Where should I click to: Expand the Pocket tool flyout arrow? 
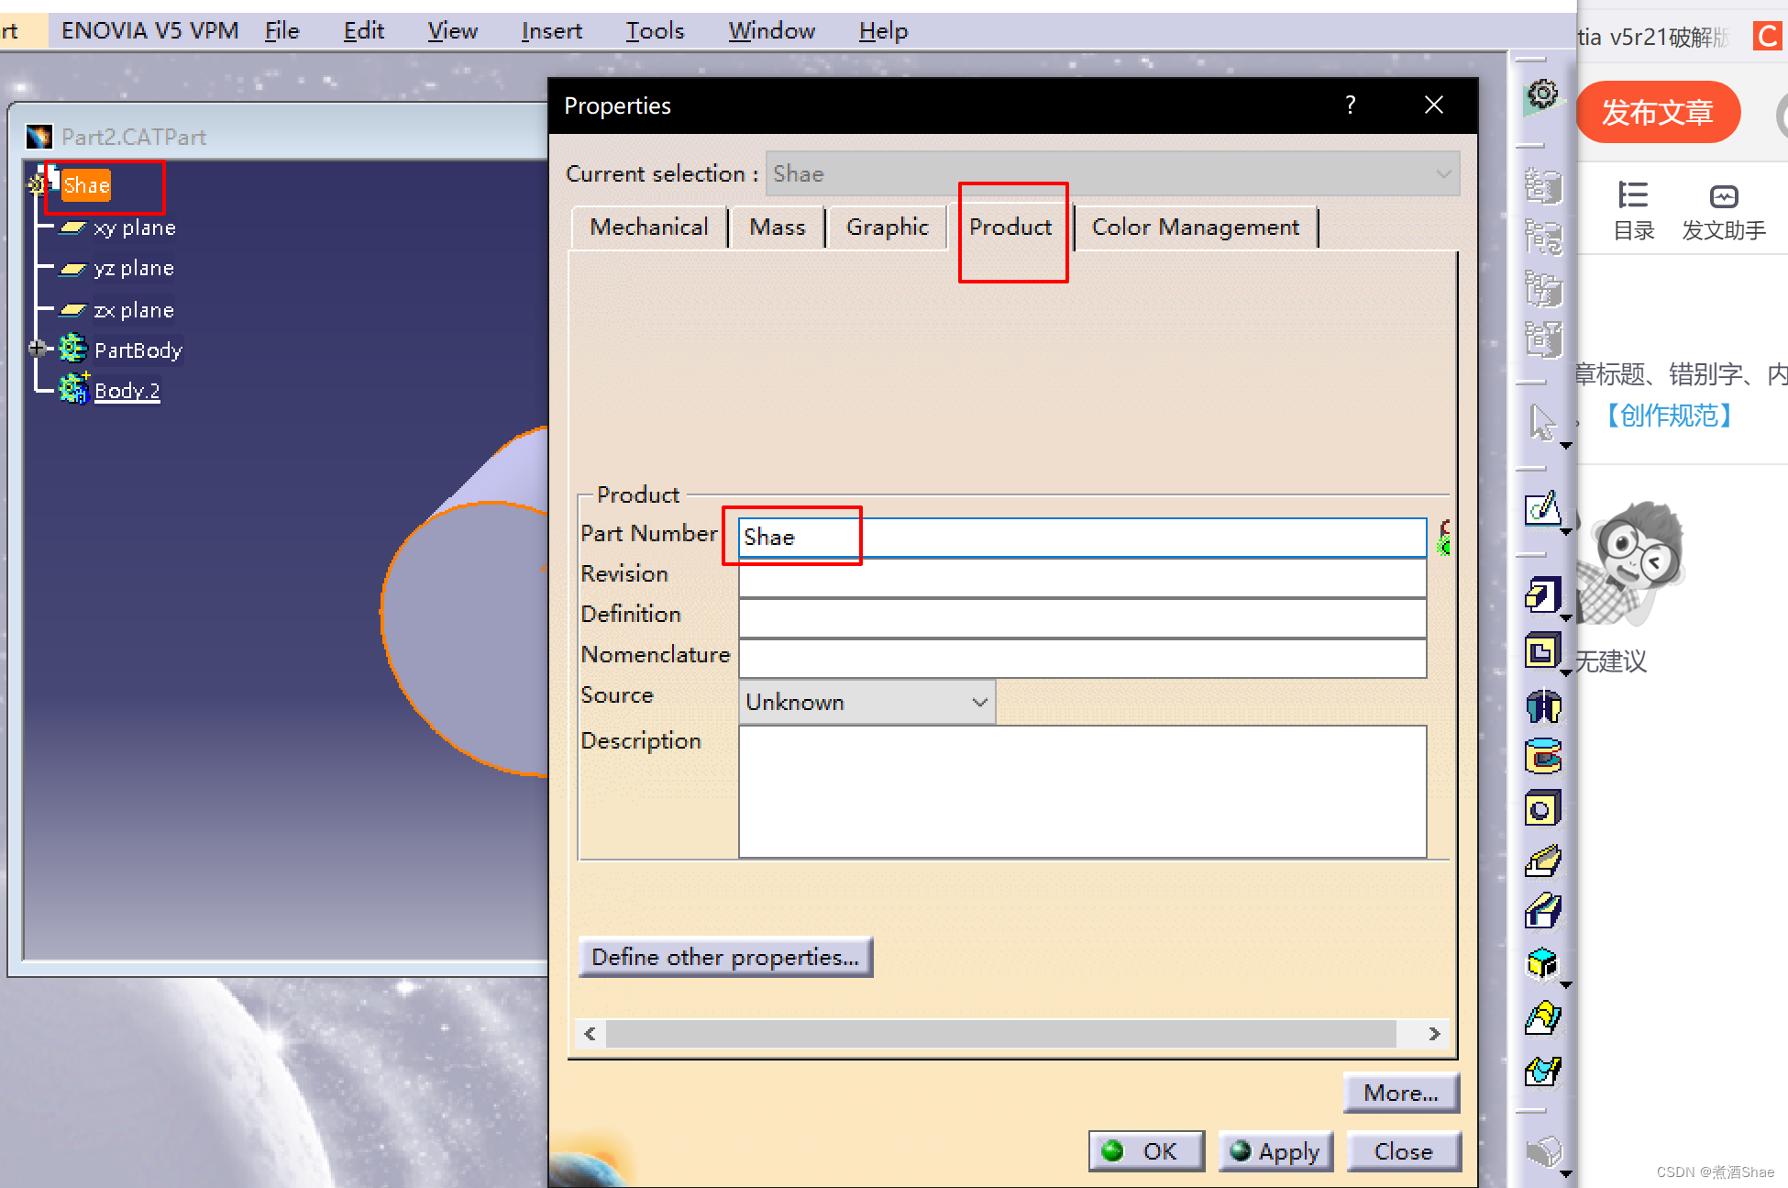(1566, 672)
